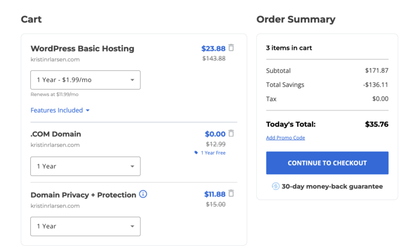Click the Today's Total amount $35.76
Screen dimensions: 419x251
(x=377, y=124)
